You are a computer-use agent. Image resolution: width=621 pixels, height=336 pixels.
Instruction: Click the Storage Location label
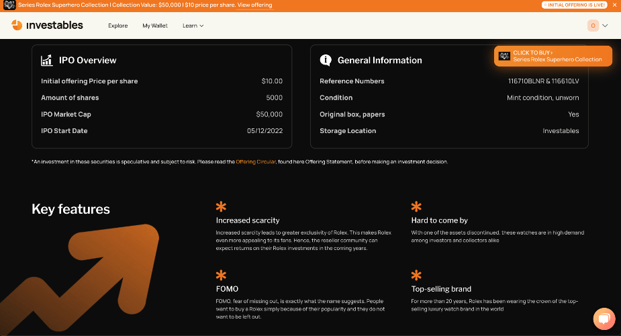(x=348, y=131)
